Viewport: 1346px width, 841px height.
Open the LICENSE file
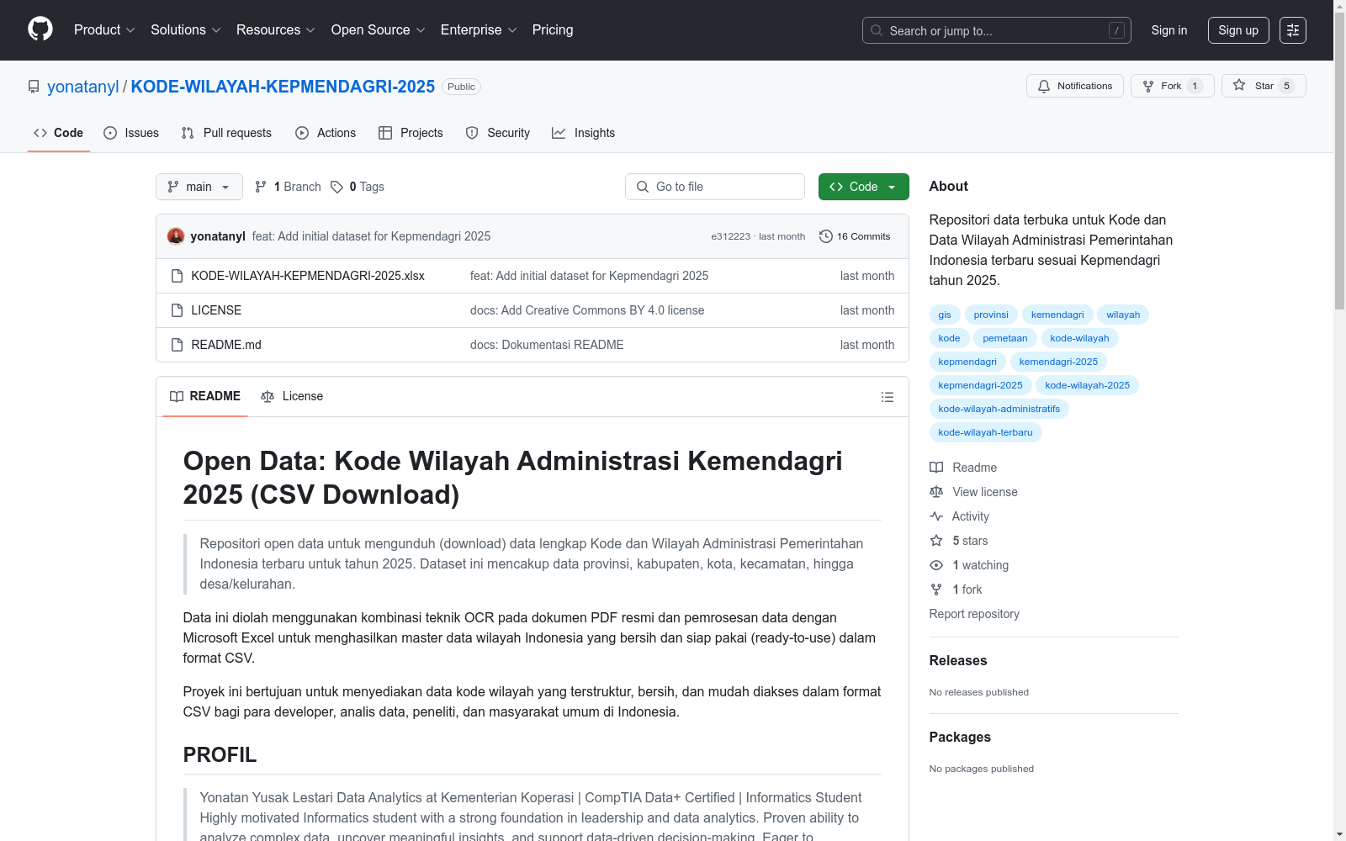(216, 310)
